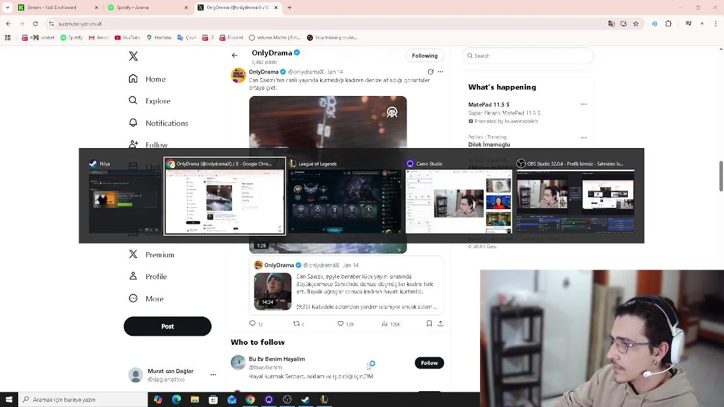This screenshot has height=407, width=724.
Task: Open the Murat can Dağlar account avatar
Action: point(136,375)
